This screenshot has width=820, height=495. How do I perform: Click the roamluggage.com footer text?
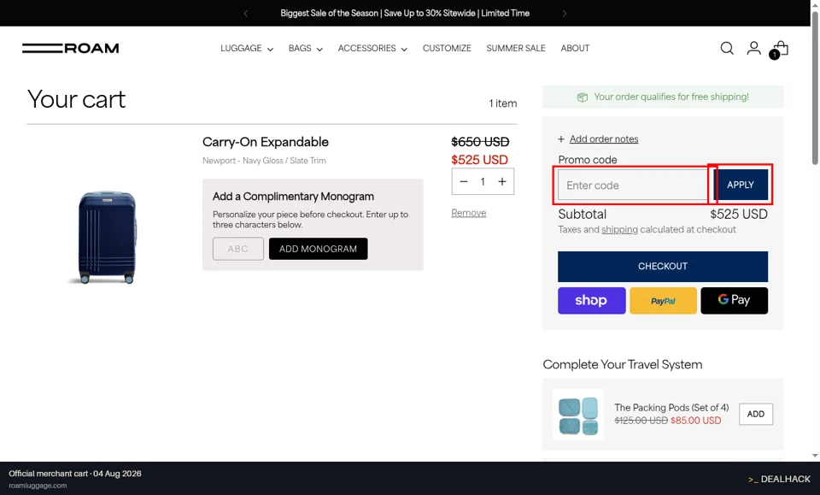point(38,486)
